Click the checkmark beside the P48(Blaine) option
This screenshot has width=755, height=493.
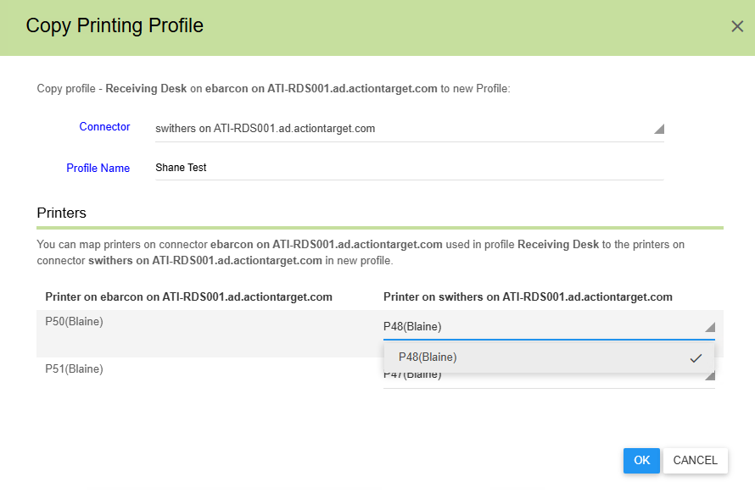pyautogui.click(x=696, y=358)
